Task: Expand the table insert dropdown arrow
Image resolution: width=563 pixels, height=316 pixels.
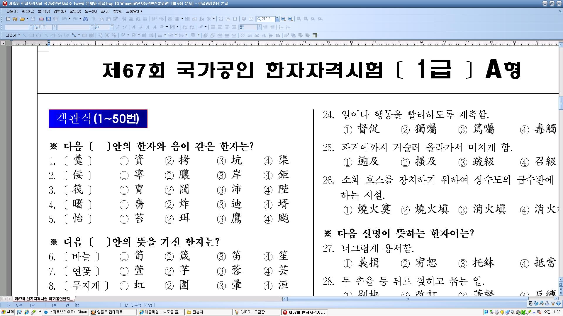Action: [182, 19]
